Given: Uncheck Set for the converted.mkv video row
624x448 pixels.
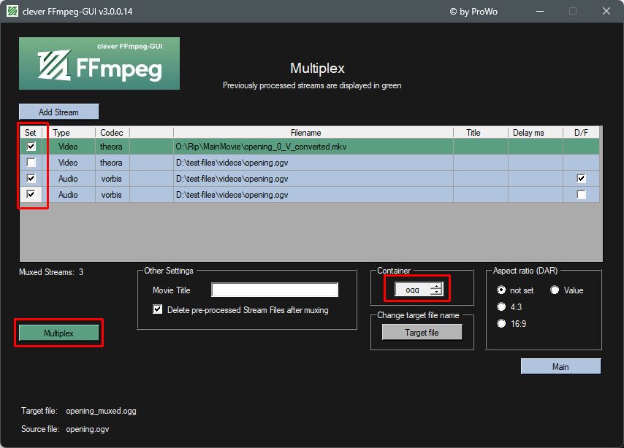Looking at the screenshot, I should (x=31, y=146).
